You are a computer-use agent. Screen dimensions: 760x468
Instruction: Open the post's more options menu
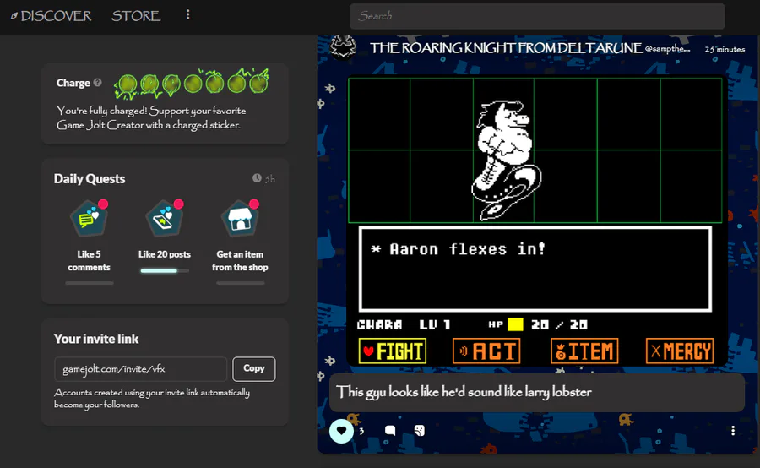[733, 431]
